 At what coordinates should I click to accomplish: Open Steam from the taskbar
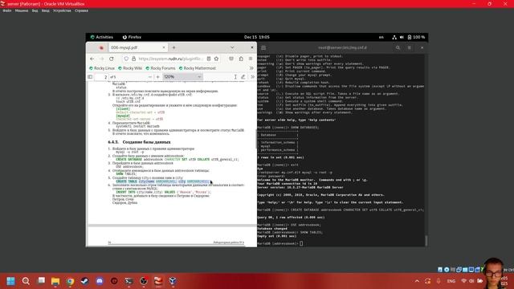coord(84,281)
